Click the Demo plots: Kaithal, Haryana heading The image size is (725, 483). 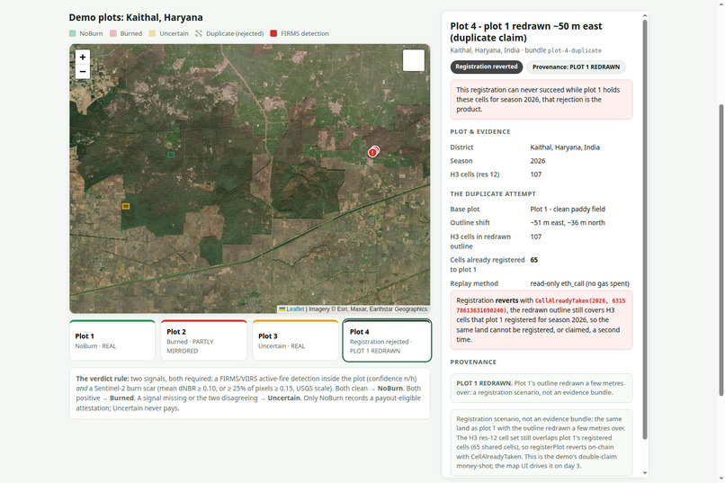point(136,18)
